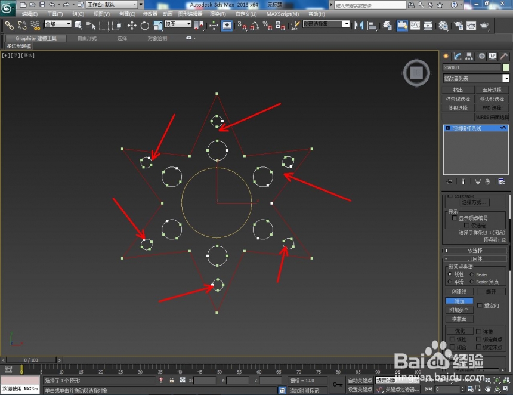The height and width of the screenshot is (395, 513).
Task: Open the 渲染(R) menu
Action: (x=218, y=14)
